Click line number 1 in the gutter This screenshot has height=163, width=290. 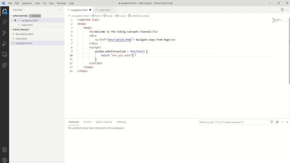pos(72,20)
